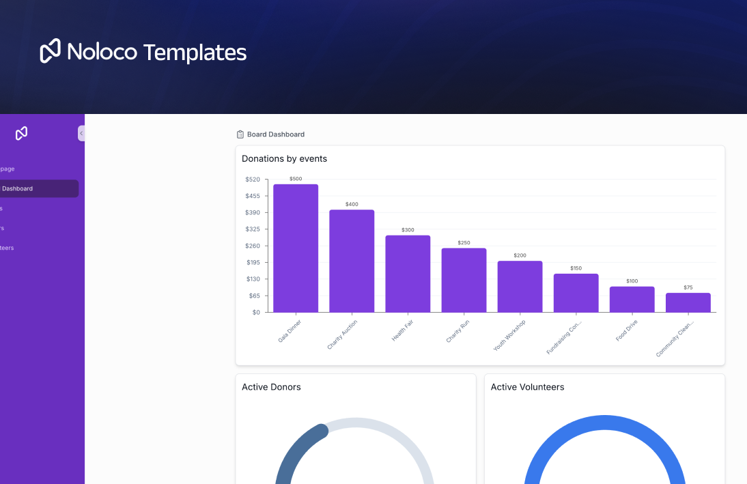
Task: Click the $150 Fundraising bar
Action: pyautogui.click(x=576, y=293)
